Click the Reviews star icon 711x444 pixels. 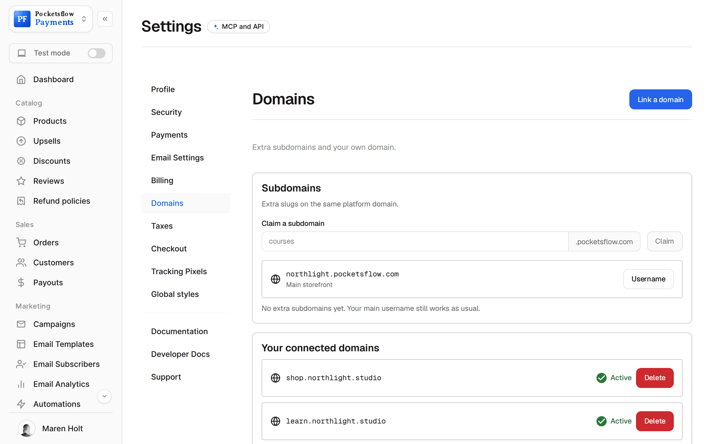(21, 181)
